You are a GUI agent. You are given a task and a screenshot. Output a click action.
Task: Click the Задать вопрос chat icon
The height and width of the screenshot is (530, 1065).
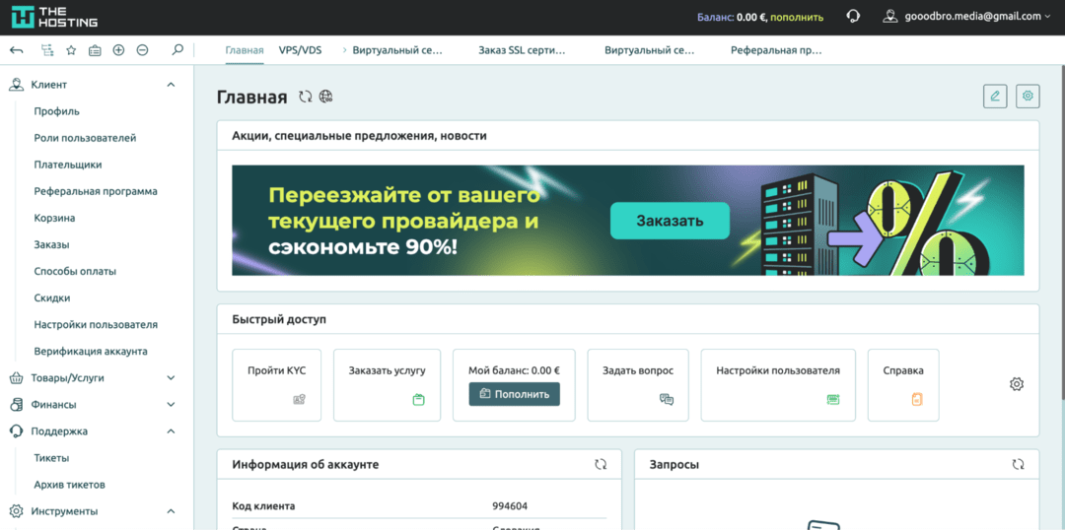point(667,400)
